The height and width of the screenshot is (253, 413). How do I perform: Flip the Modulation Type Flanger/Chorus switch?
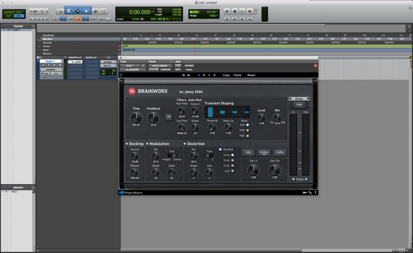click(x=171, y=156)
